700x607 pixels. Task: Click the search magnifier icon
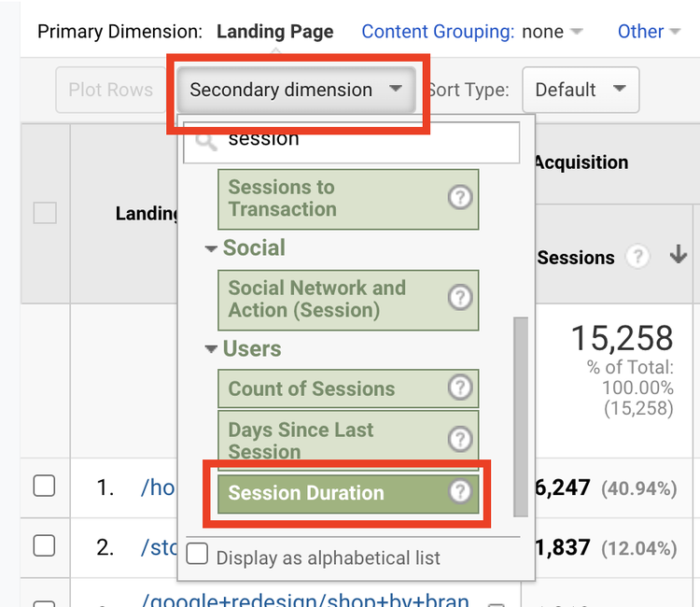(206, 141)
